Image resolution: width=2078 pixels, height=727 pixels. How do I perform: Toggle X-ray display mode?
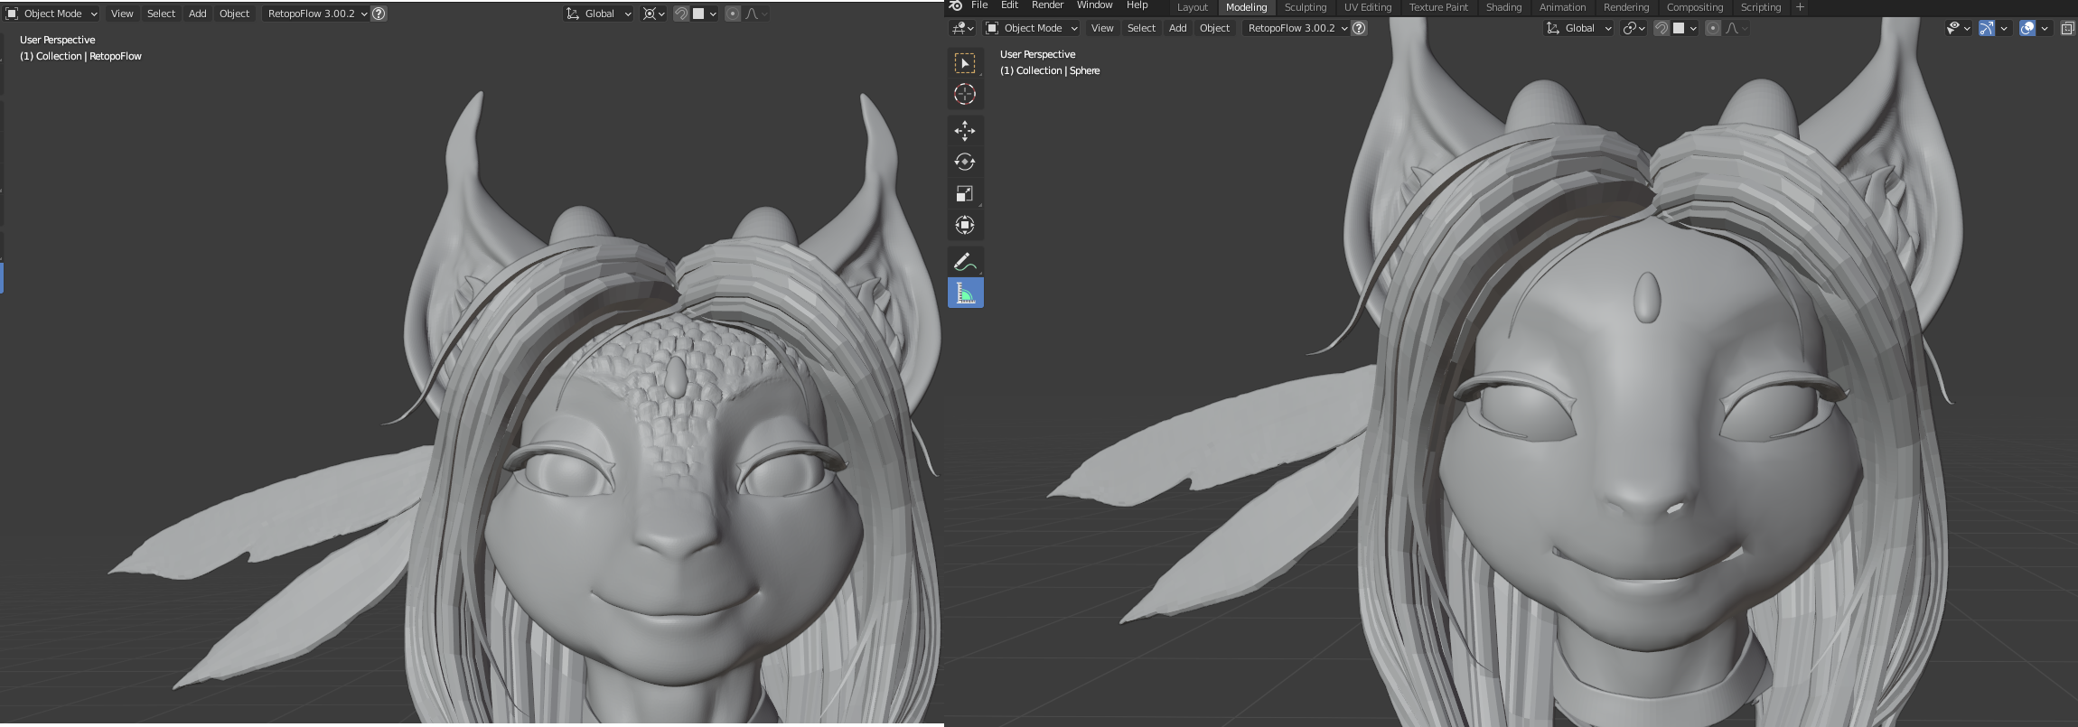point(2067,28)
